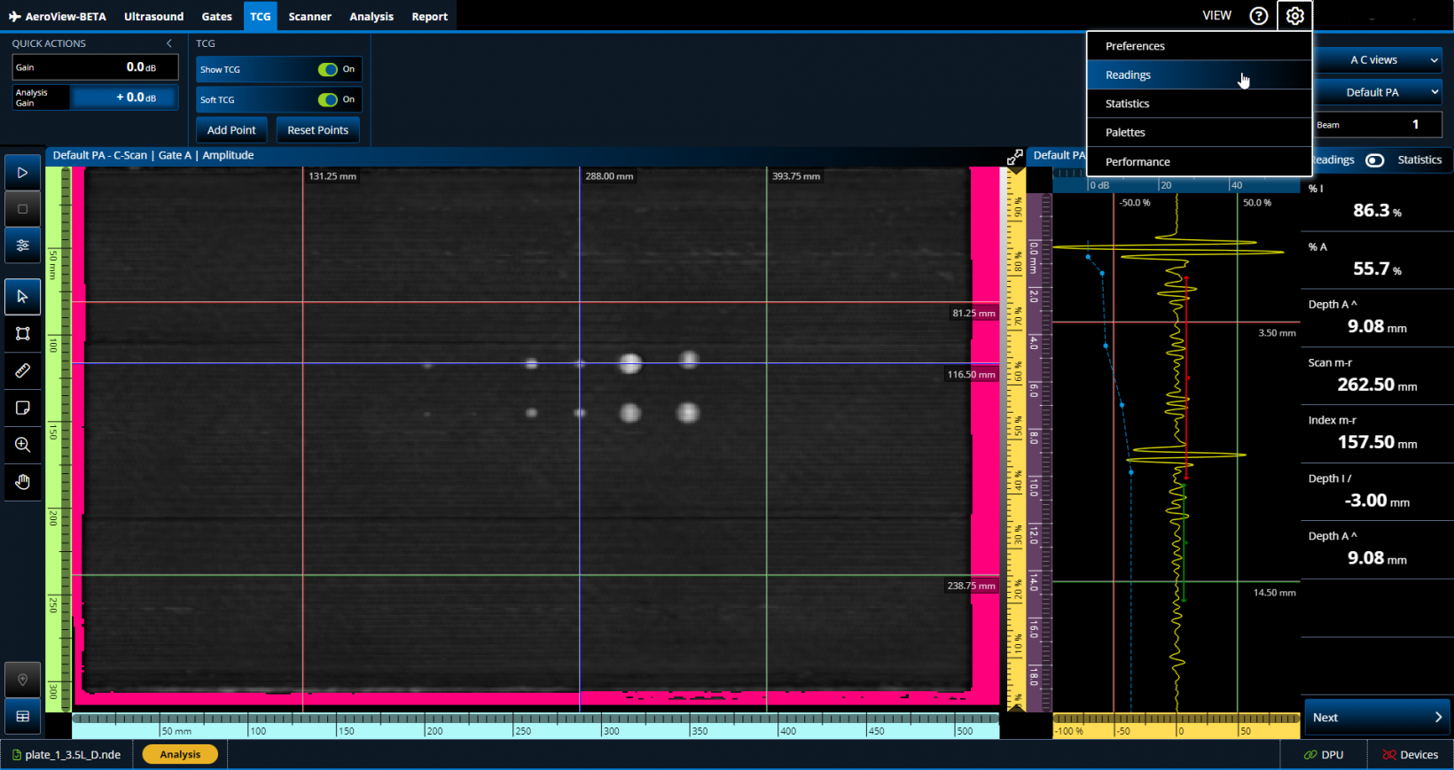Turn off the Show TCG toggle
The image size is (1454, 770).
point(328,69)
